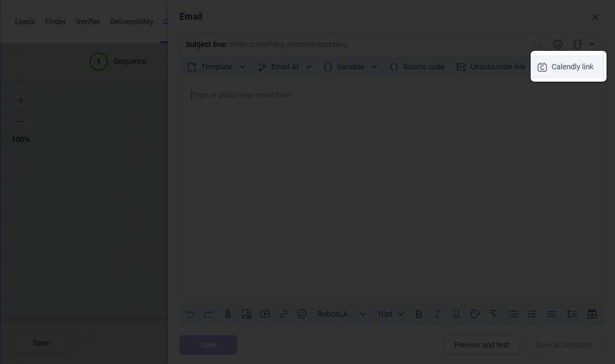Clear text formatting

[493, 314]
